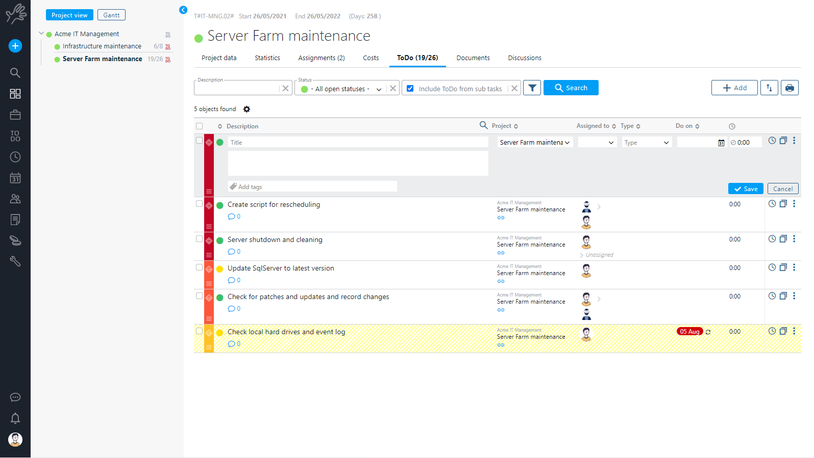This screenshot has width=814, height=458.
Task: Open the sort order arrows button
Action: [769, 88]
